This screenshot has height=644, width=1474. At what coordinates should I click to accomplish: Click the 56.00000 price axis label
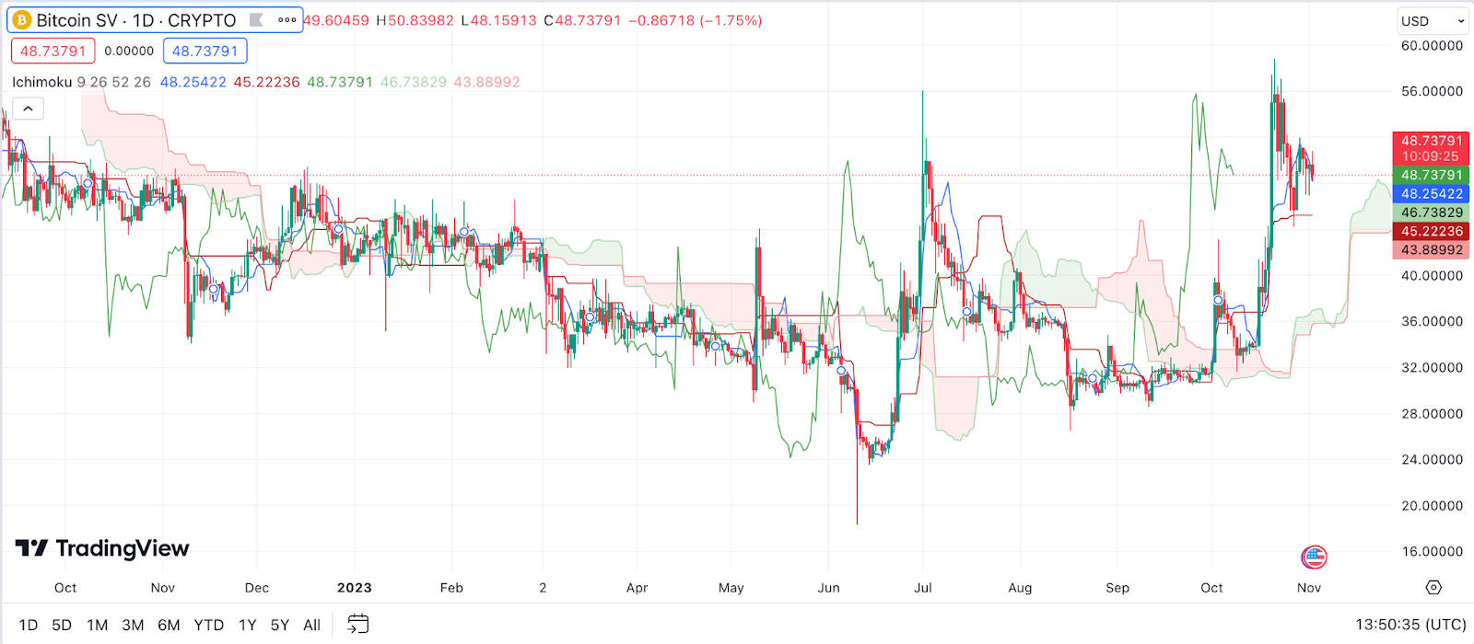[x=1432, y=91]
